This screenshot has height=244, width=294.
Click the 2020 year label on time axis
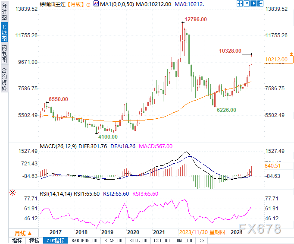(133, 232)
